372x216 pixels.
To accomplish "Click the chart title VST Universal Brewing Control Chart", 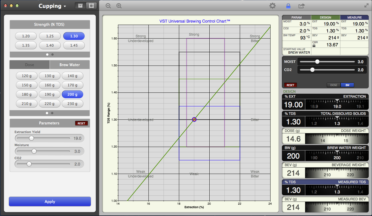I will 195,21.
